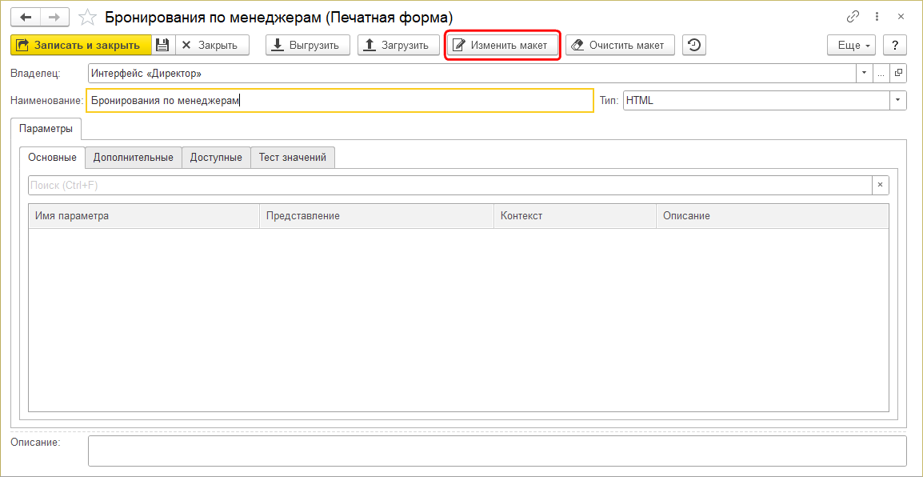Clear search with the small x button
Viewport: 923px width, 477px height.
881,185
